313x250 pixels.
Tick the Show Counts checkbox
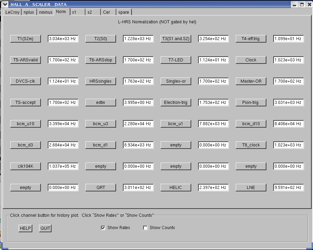click(145, 228)
